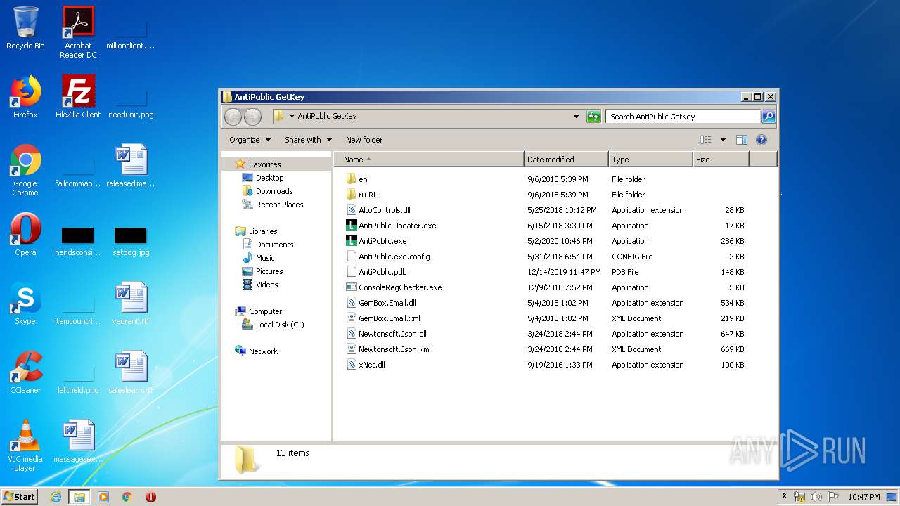Select AntiPublic Updater.exe file
Screen dimensions: 900x506
click(397, 226)
